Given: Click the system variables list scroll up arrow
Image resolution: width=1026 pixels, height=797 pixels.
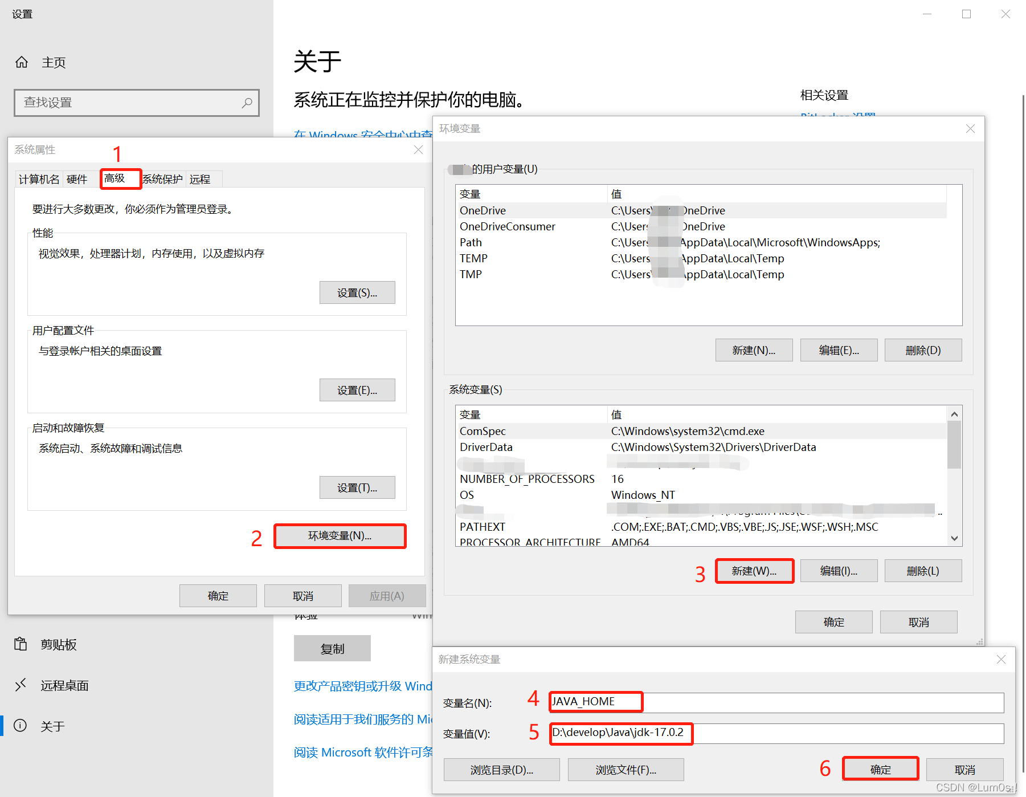Looking at the screenshot, I should point(954,414).
